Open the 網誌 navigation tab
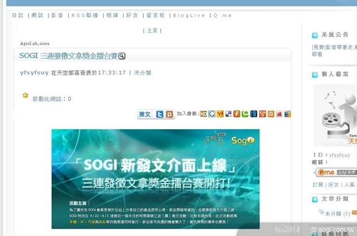 [x=37, y=16]
